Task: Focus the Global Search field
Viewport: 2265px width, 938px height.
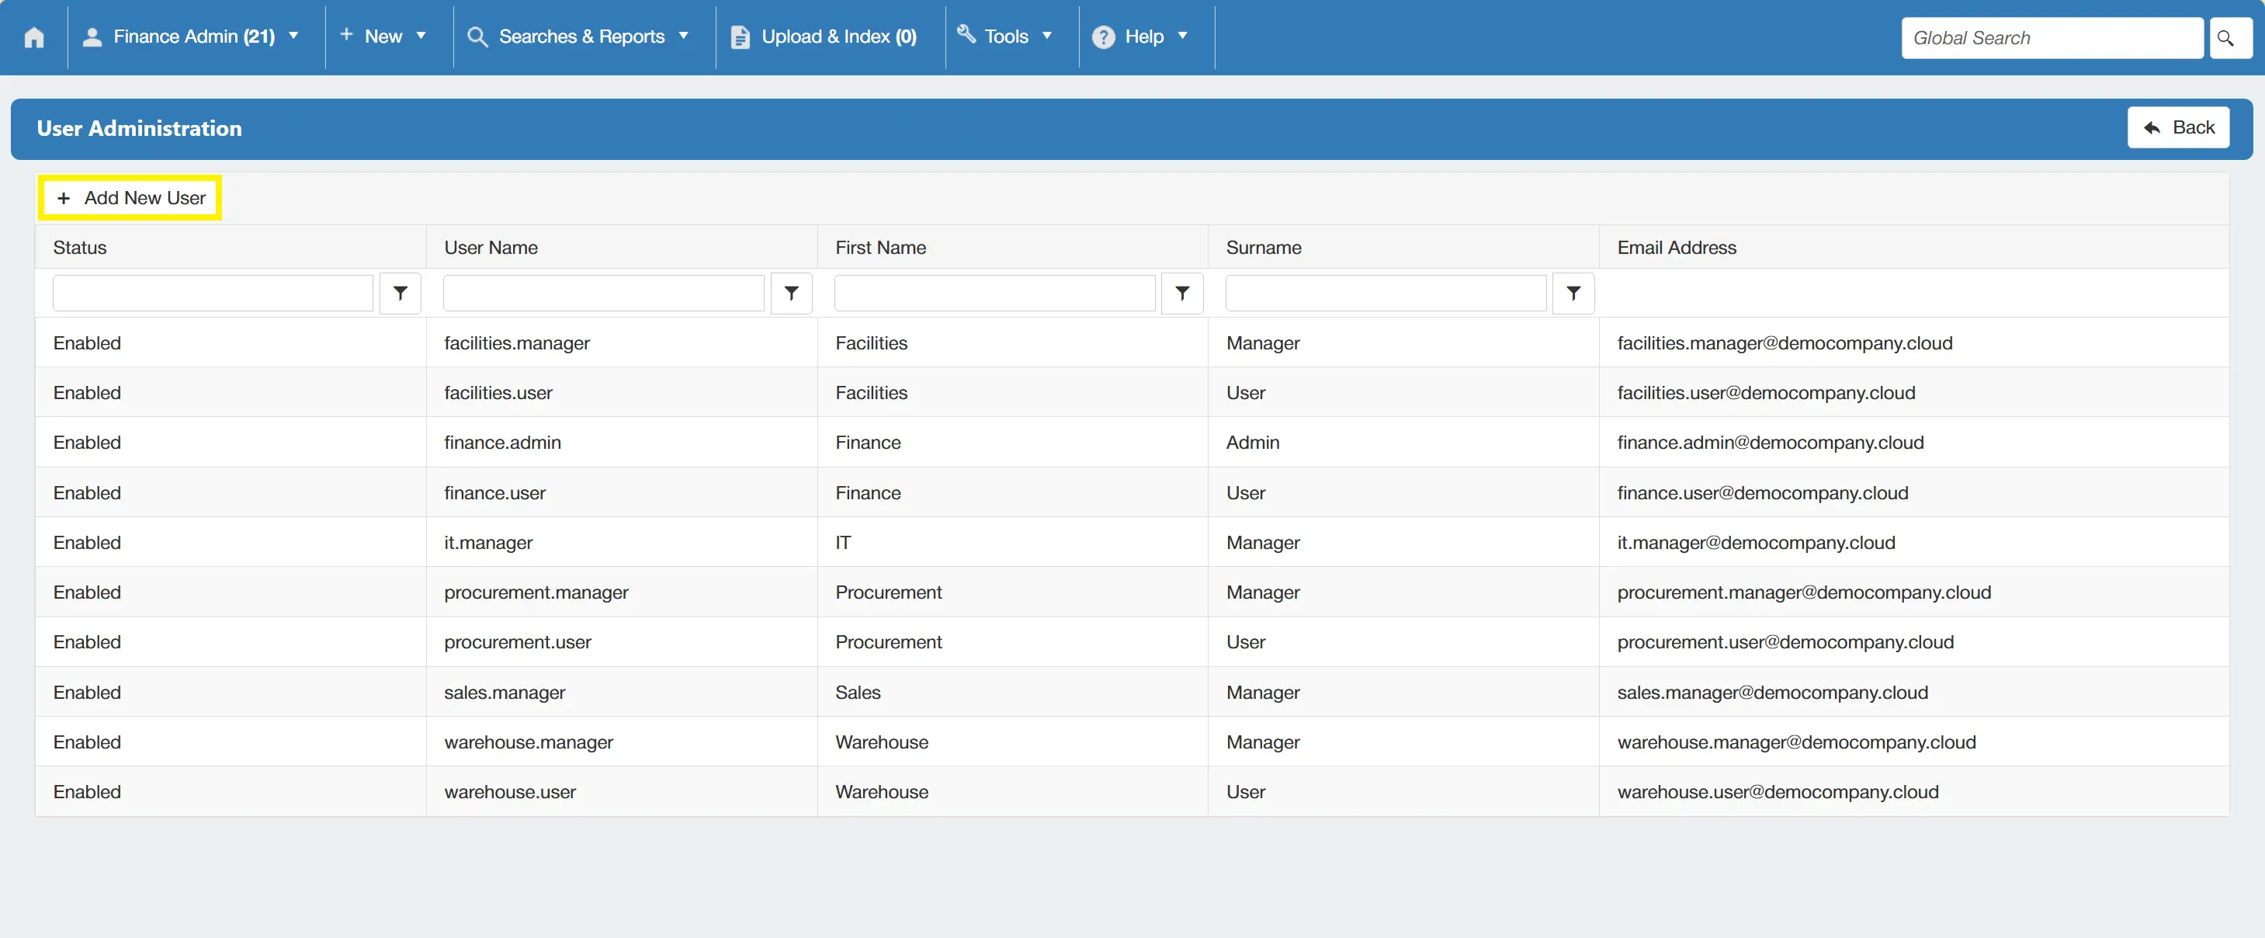Action: pos(2052,38)
